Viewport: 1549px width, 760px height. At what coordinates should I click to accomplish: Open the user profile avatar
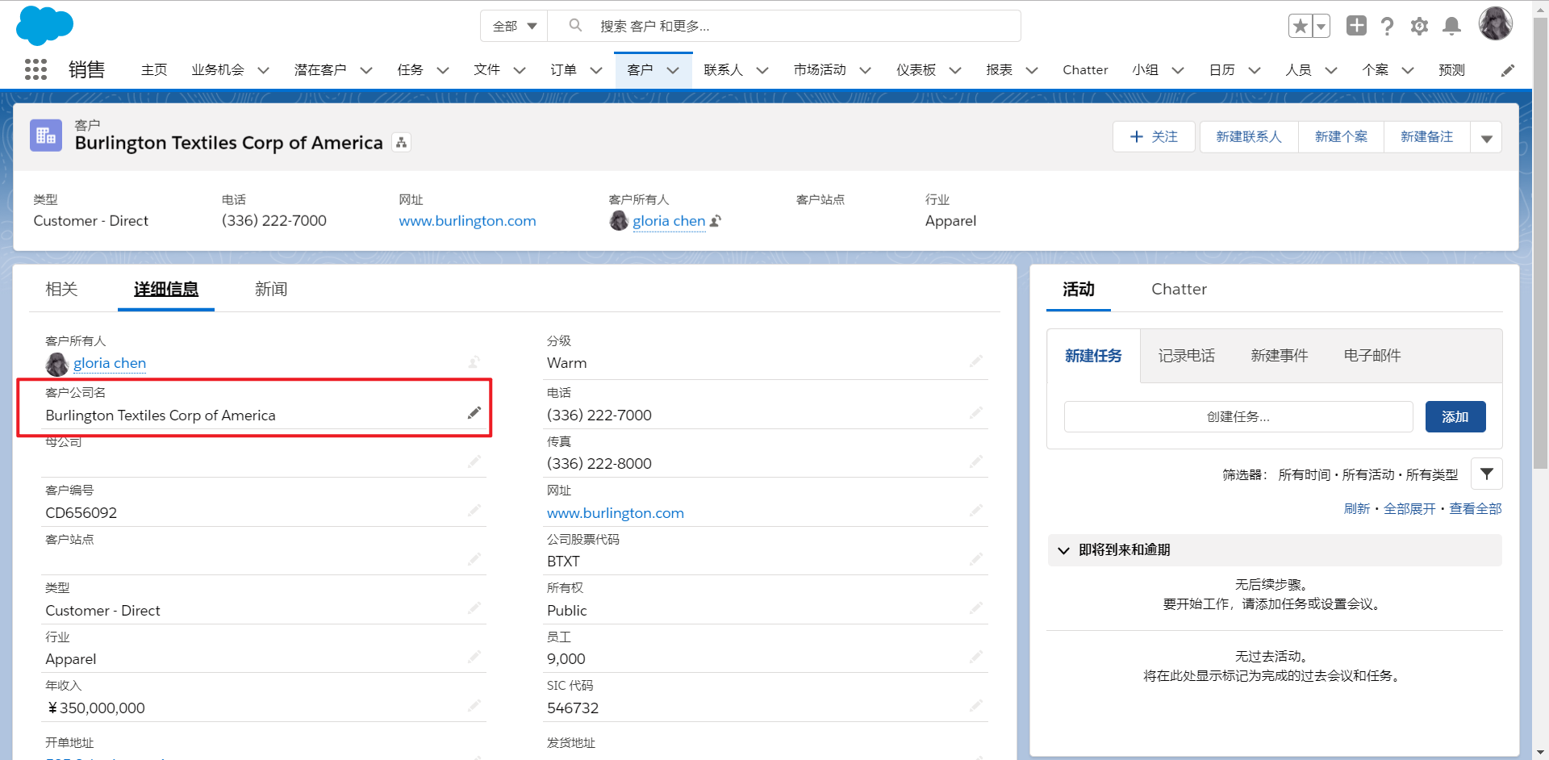pos(1496,23)
